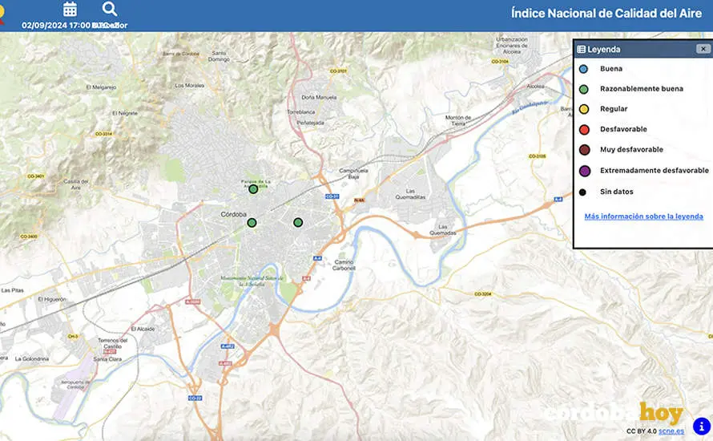This screenshot has width=713, height=441.
Task: Select the green station marker below the Córdoba label
Action: [252, 223]
